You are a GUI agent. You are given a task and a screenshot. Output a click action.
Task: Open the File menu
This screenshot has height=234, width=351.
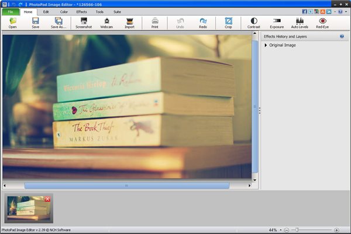pyautogui.click(x=11, y=12)
